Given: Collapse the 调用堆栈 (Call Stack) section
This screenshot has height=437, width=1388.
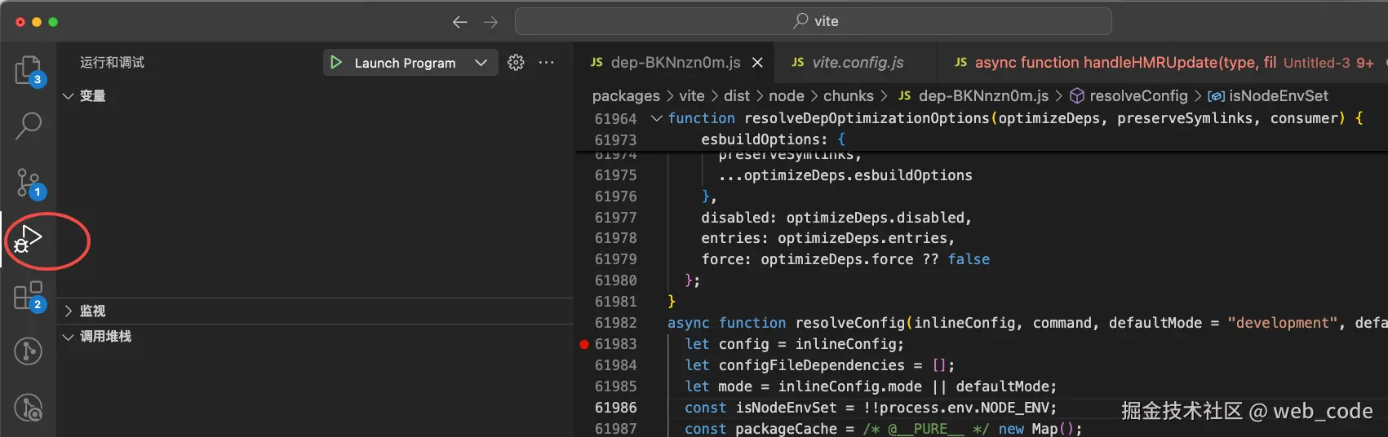Looking at the screenshot, I should click(x=69, y=337).
